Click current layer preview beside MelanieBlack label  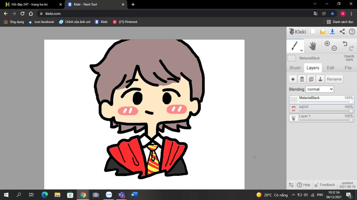(x=292, y=58)
